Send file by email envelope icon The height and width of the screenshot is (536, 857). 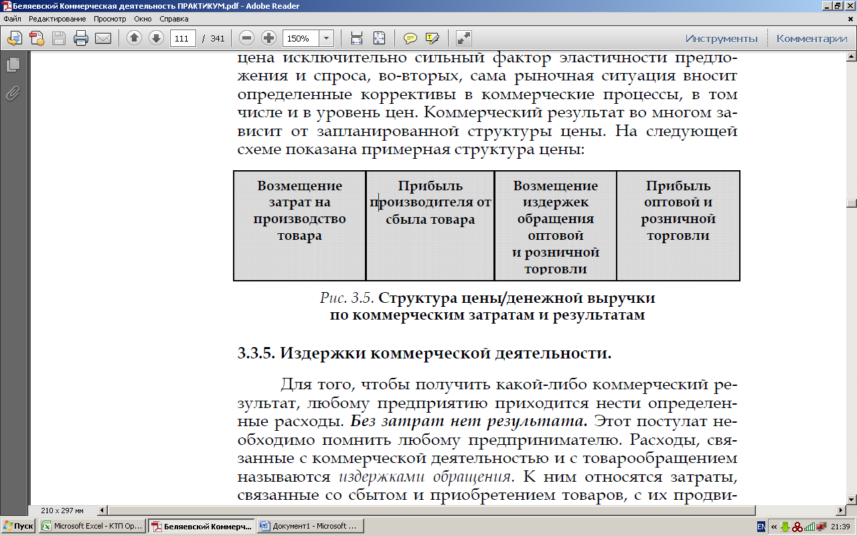point(102,38)
